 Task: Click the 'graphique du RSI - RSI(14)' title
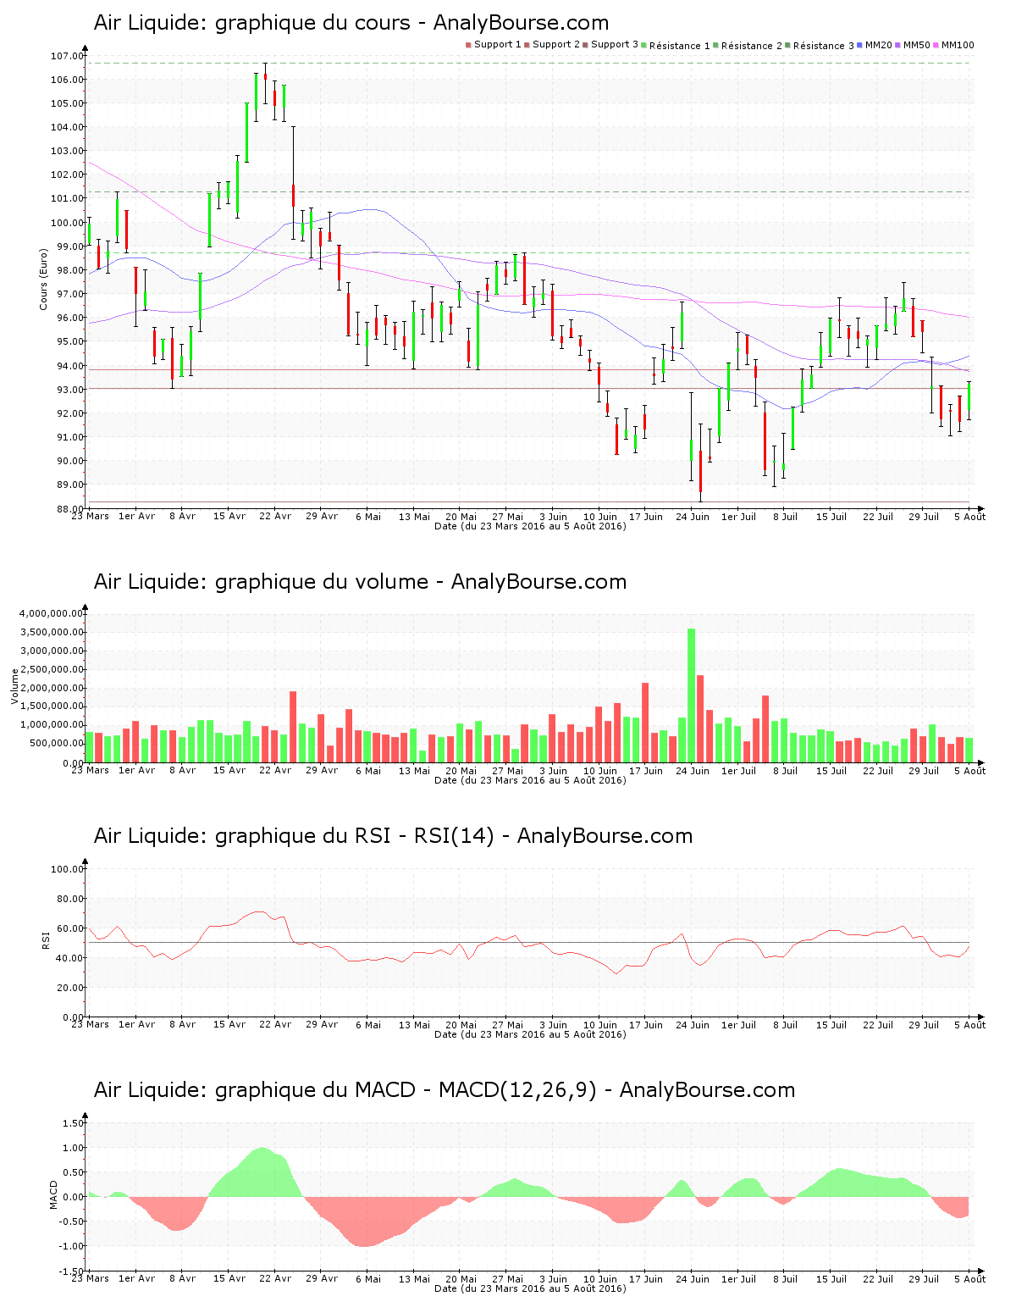pyautogui.click(x=354, y=836)
